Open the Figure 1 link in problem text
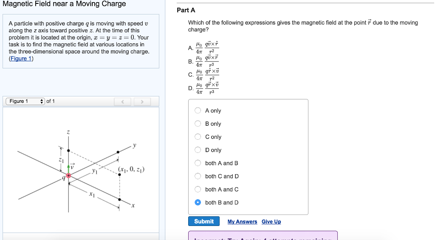This screenshot has height=240, width=435. (x=21, y=59)
